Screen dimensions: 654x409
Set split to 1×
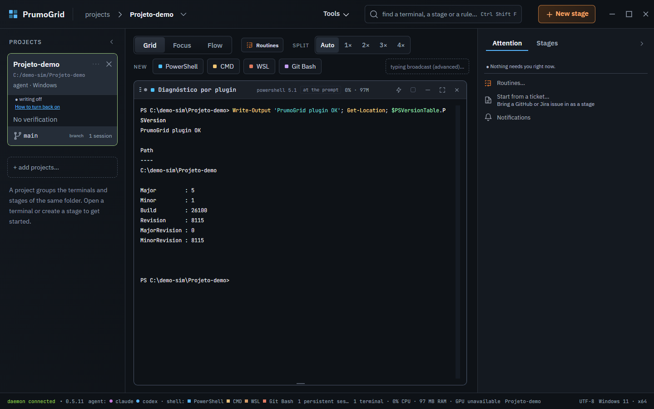(x=348, y=45)
